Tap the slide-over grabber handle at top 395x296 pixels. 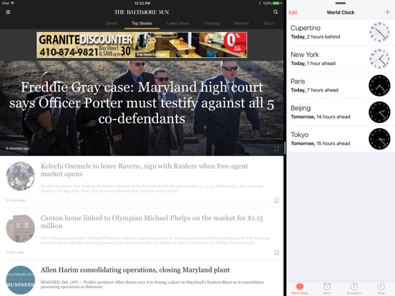click(x=341, y=4)
